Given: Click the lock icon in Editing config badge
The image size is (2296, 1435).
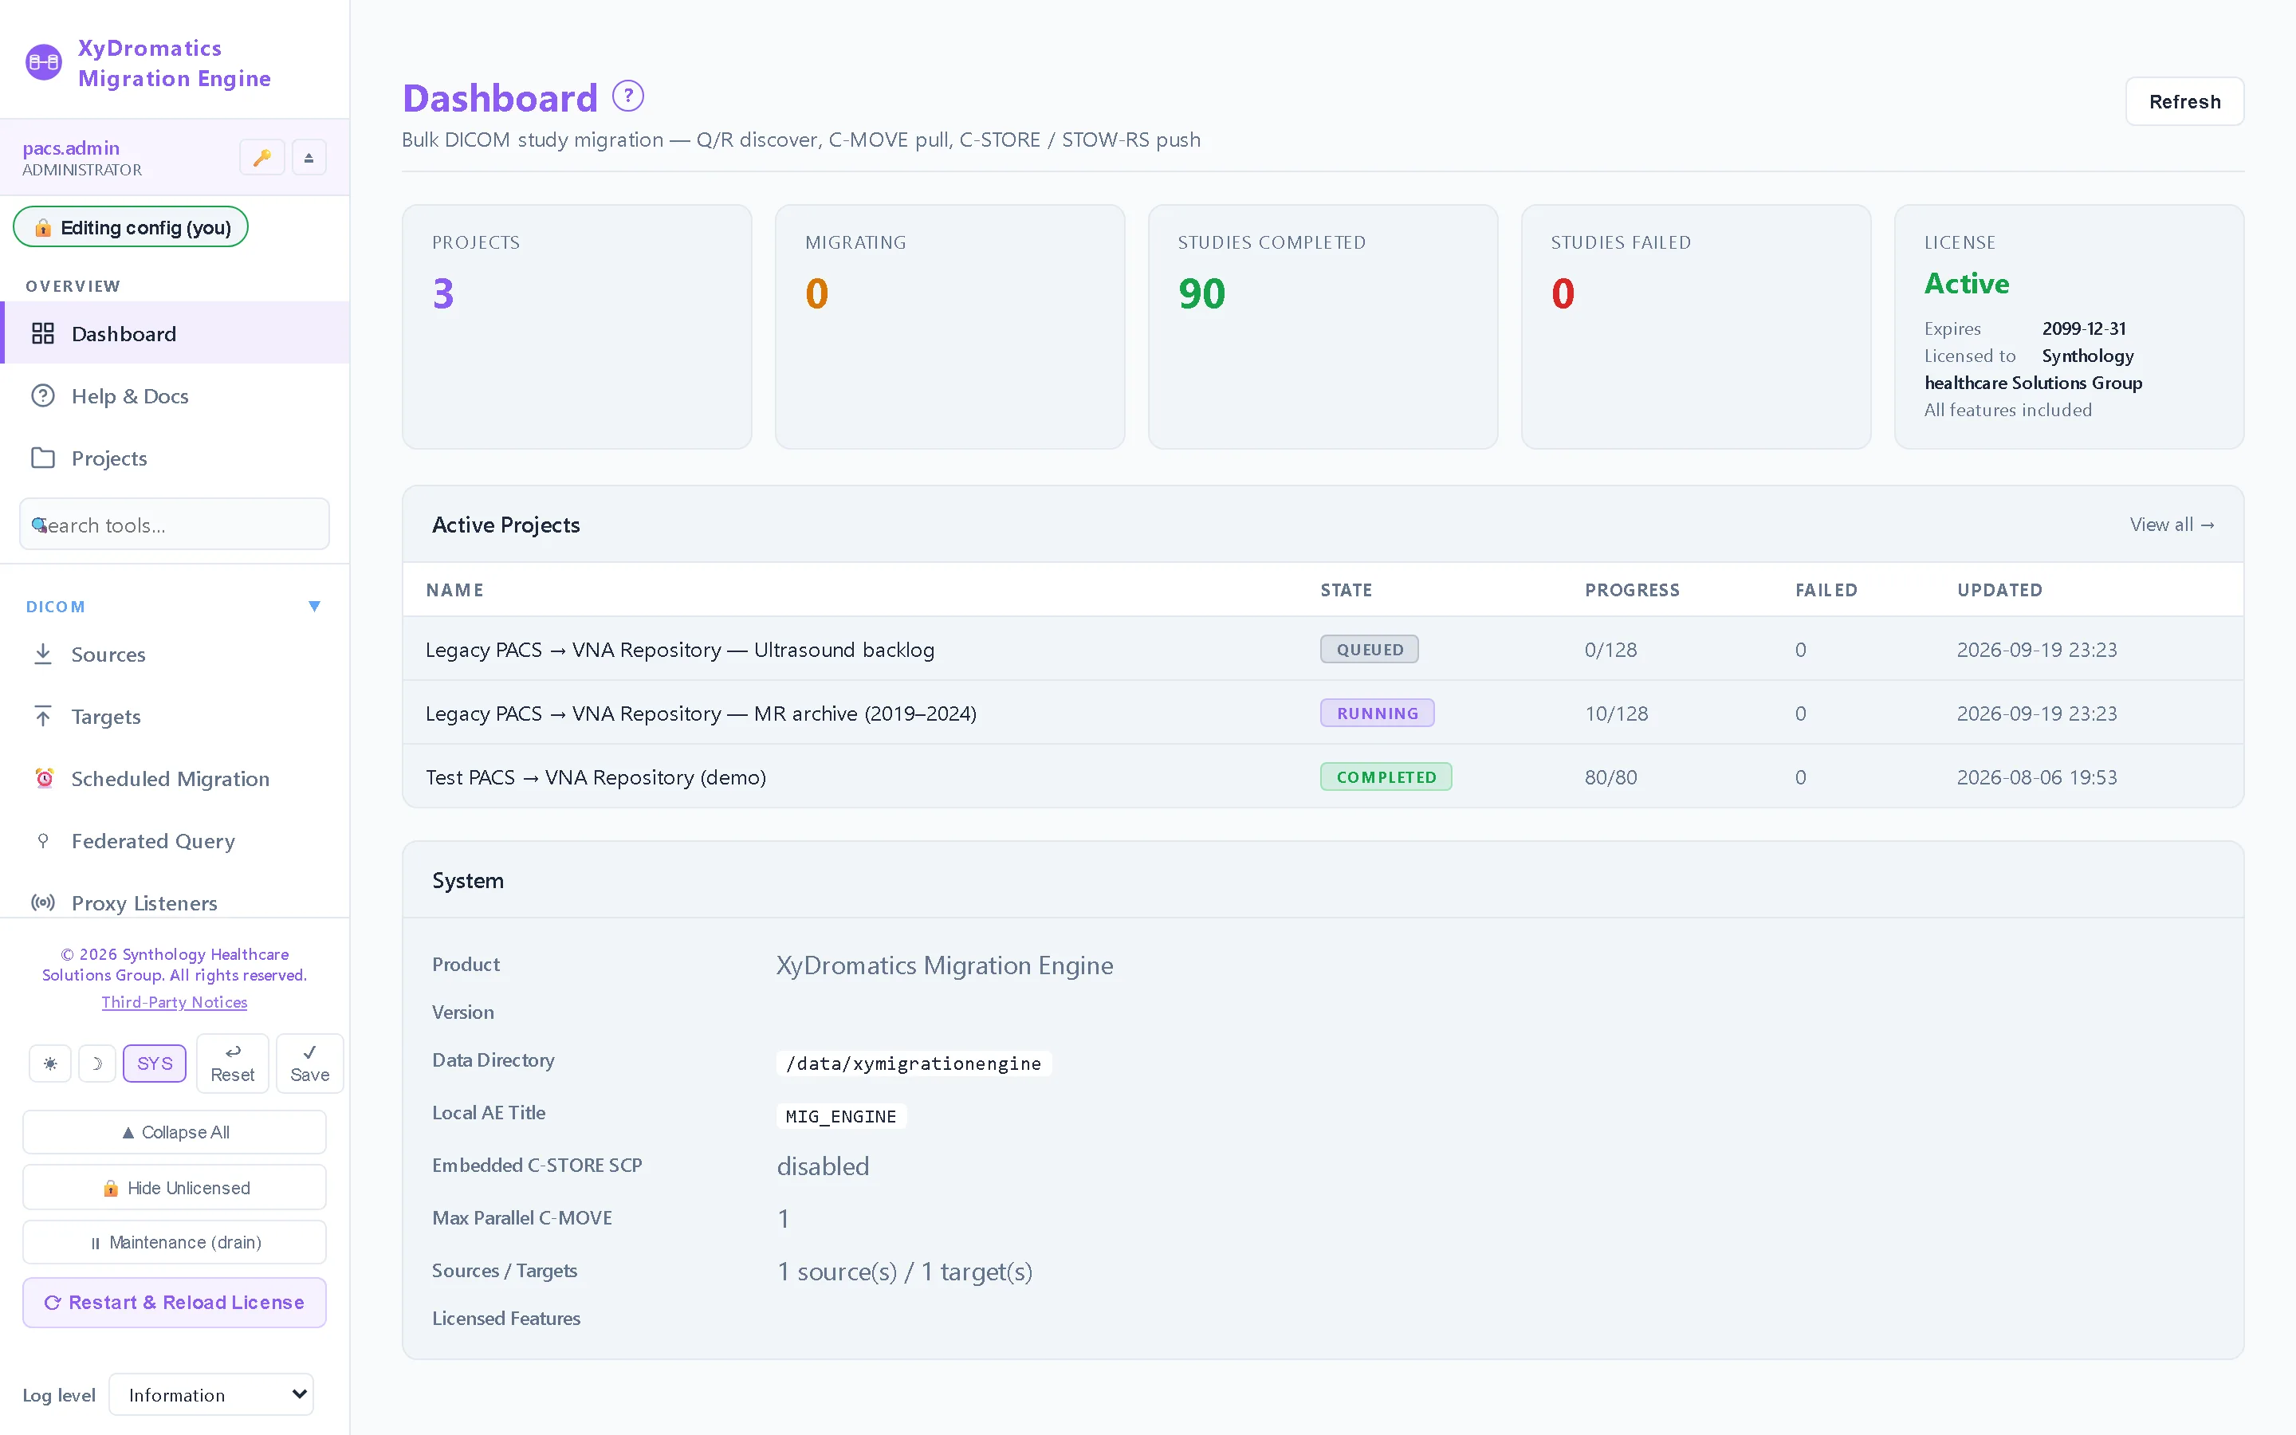Looking at the screenshot, I should [x=43, y=228].
